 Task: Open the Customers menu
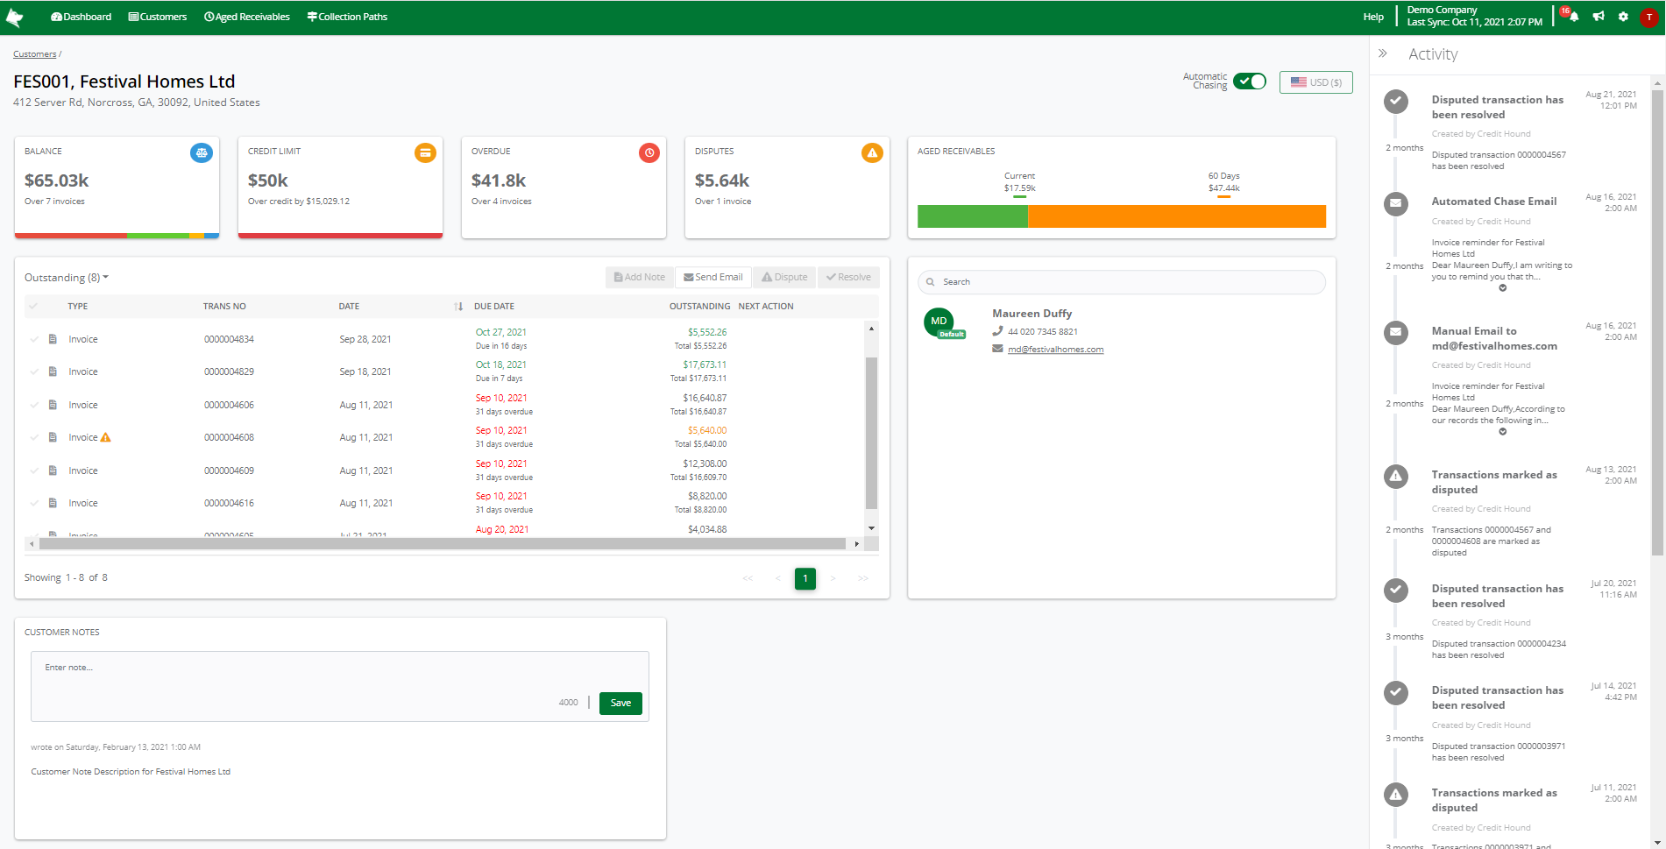[x=158, y=17]
